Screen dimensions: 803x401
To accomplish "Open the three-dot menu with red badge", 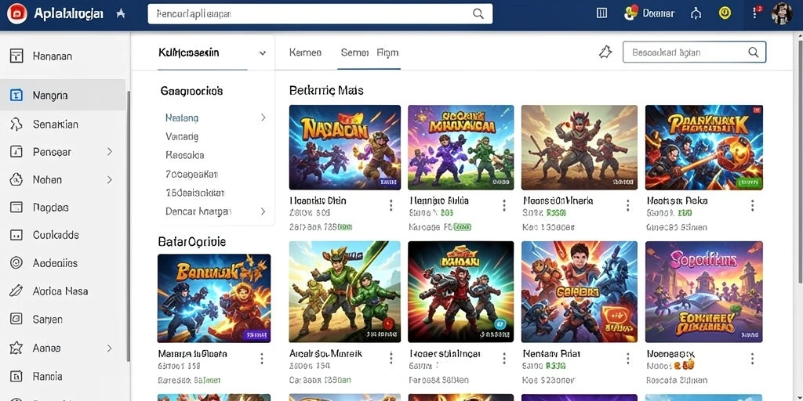I will 756,13.
